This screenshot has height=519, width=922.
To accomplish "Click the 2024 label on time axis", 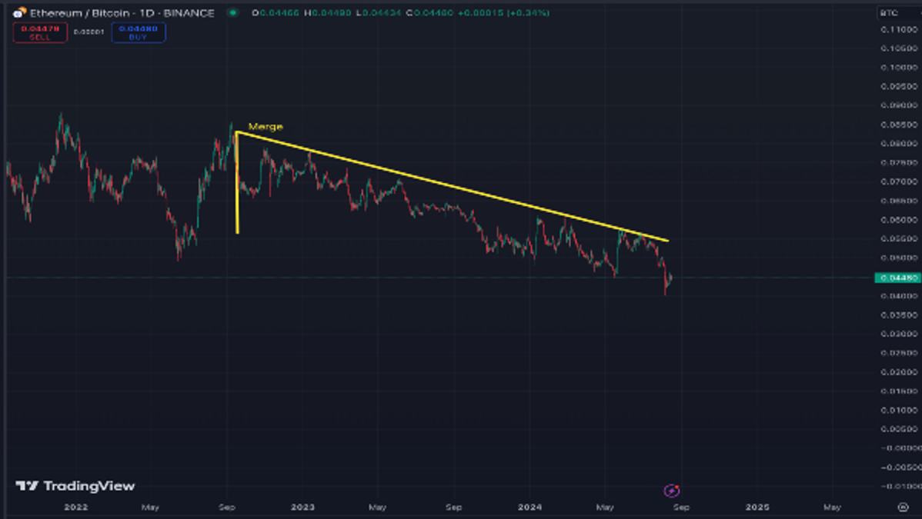I will pos(529,507).
